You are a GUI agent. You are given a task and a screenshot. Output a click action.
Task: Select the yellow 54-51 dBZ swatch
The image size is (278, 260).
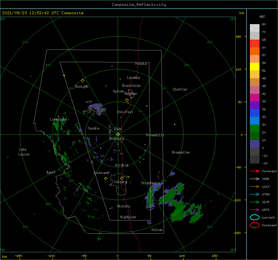pos(255,66)
